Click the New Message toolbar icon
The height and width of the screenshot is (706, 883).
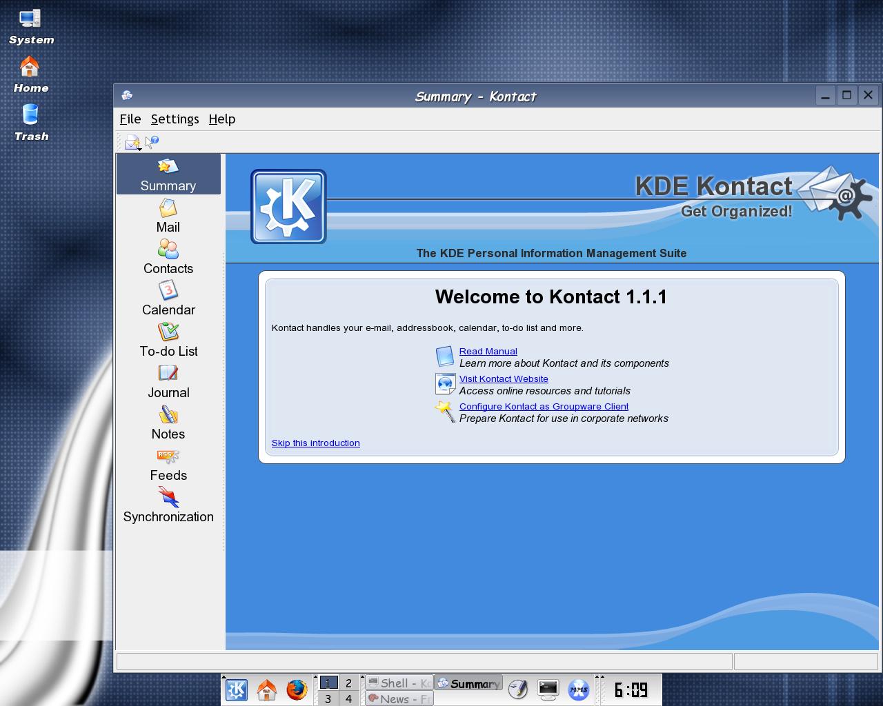click(132, 142)
